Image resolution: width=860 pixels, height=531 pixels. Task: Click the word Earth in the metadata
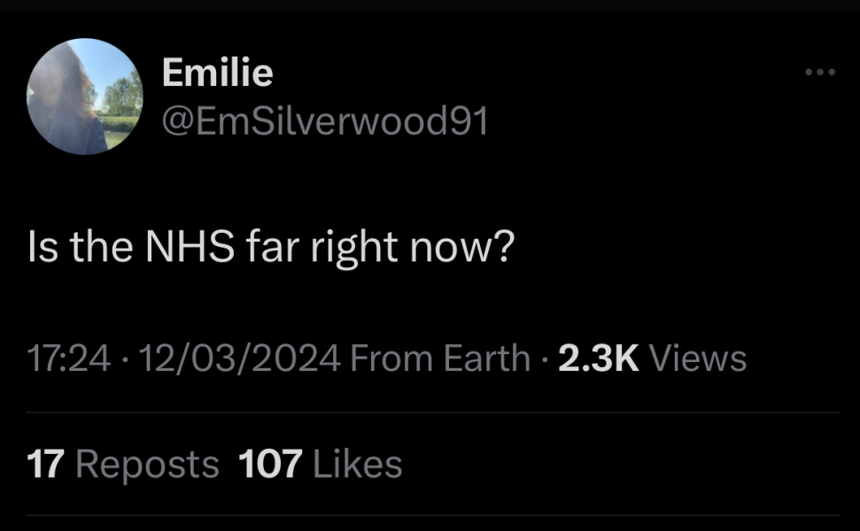[486, 358]
